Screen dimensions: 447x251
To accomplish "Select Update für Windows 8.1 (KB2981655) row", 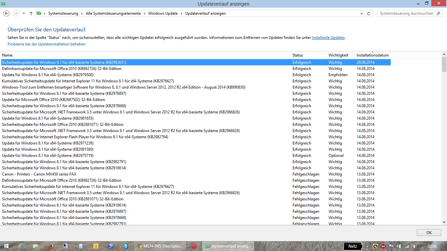I will [196, 118].
